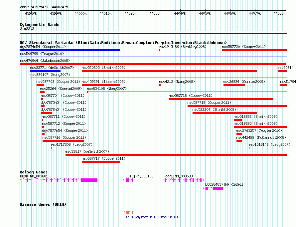Select the 43980k ruler position label
Screen dimensions: 296x227
[31, 14]
